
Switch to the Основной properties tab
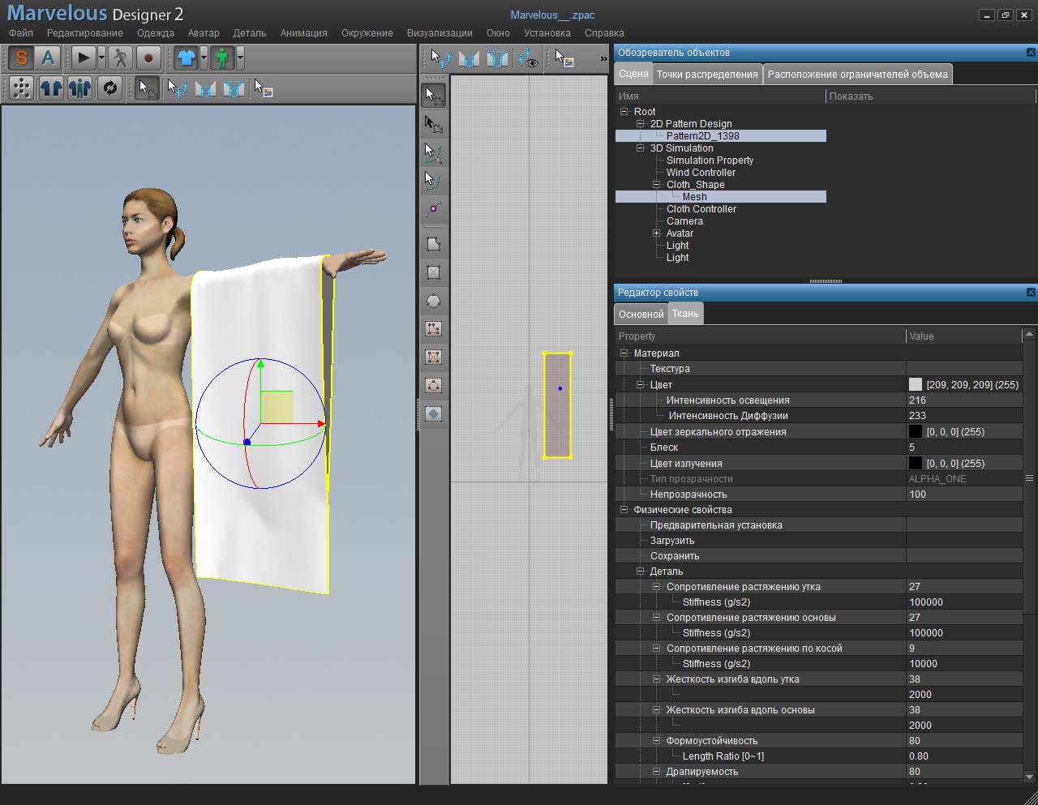coord(641,314)
